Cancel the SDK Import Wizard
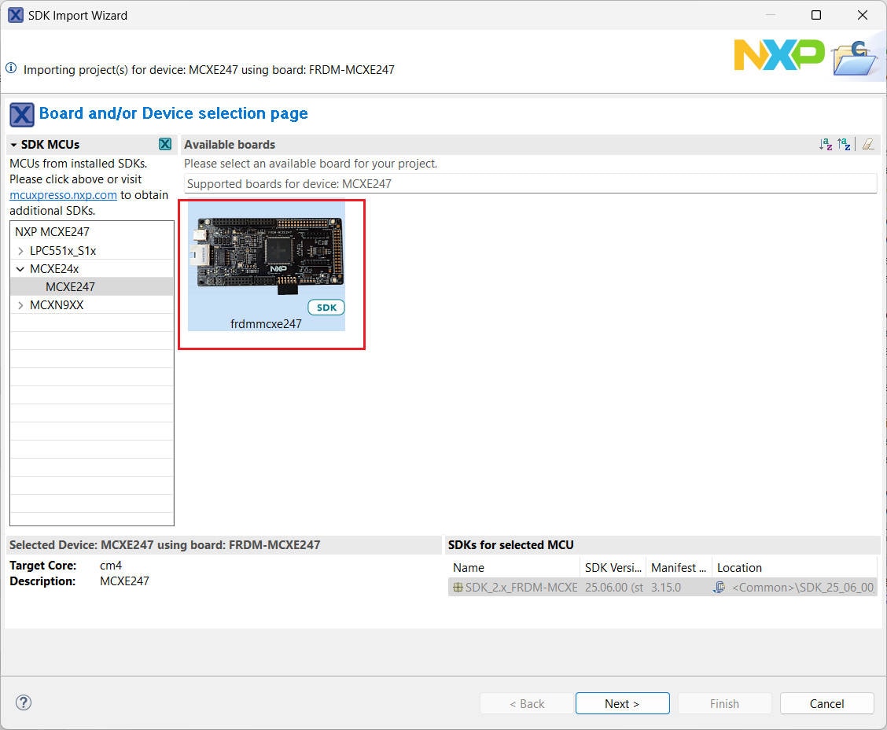 point(826,703)
